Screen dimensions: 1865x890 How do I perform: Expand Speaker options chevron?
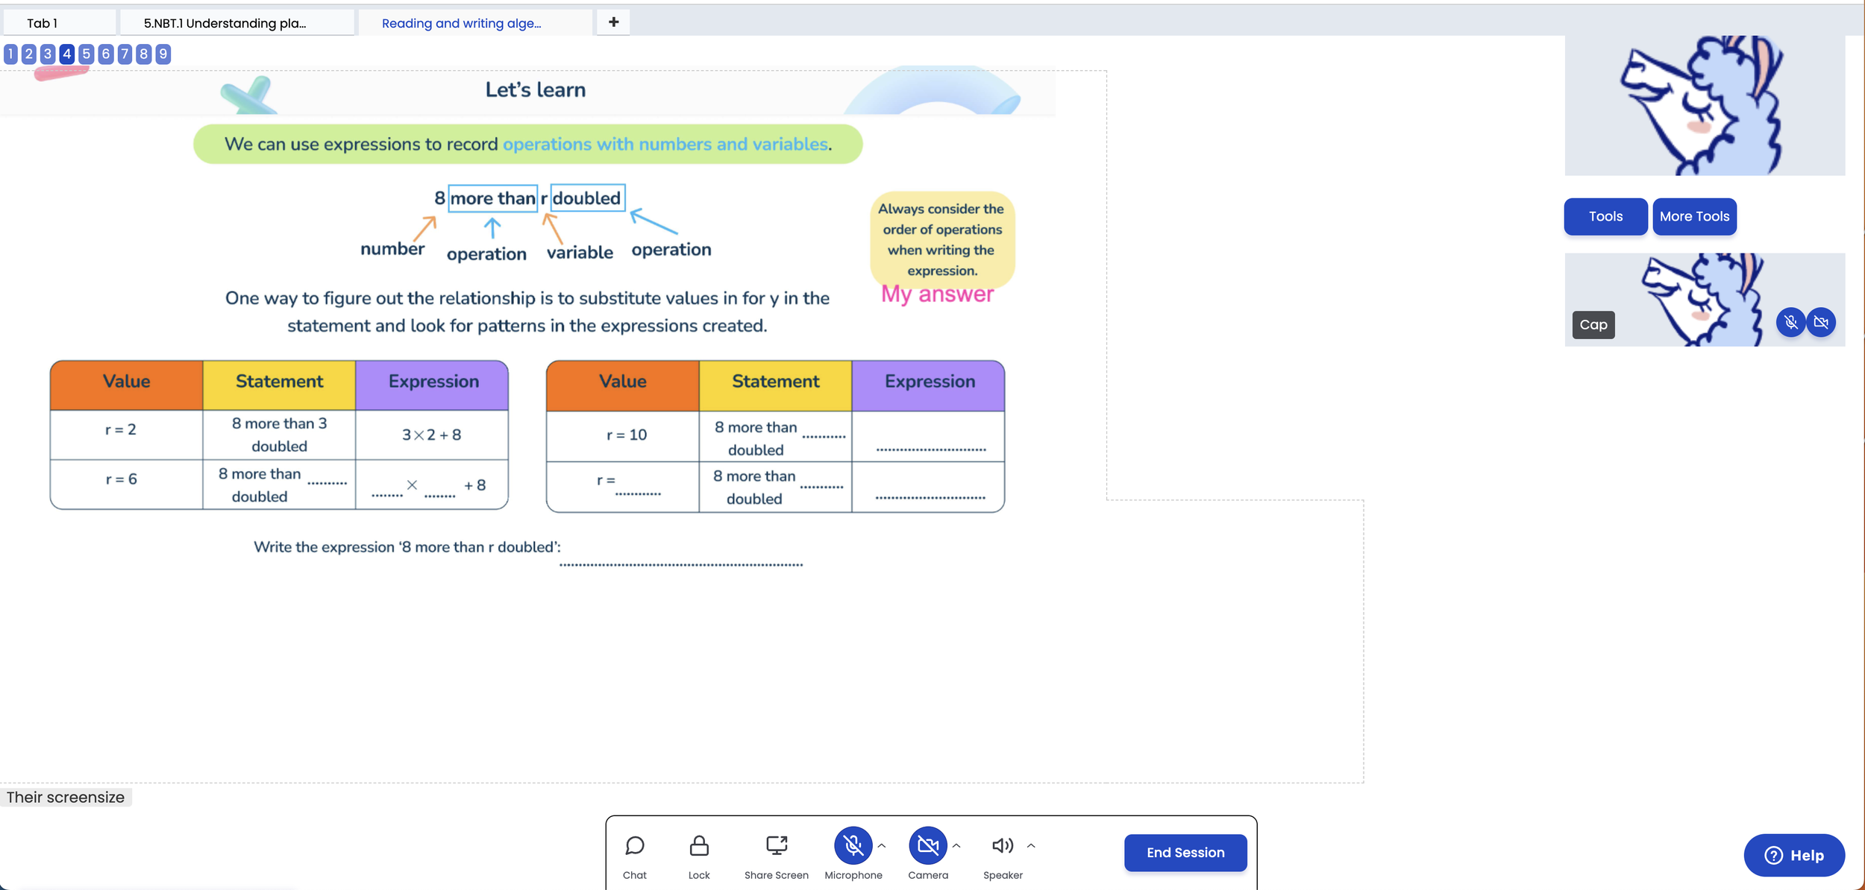coord(1031,846)
